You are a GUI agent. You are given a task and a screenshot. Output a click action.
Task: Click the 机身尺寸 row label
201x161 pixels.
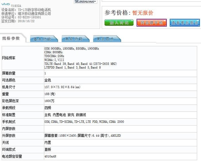tap(9, 87)
